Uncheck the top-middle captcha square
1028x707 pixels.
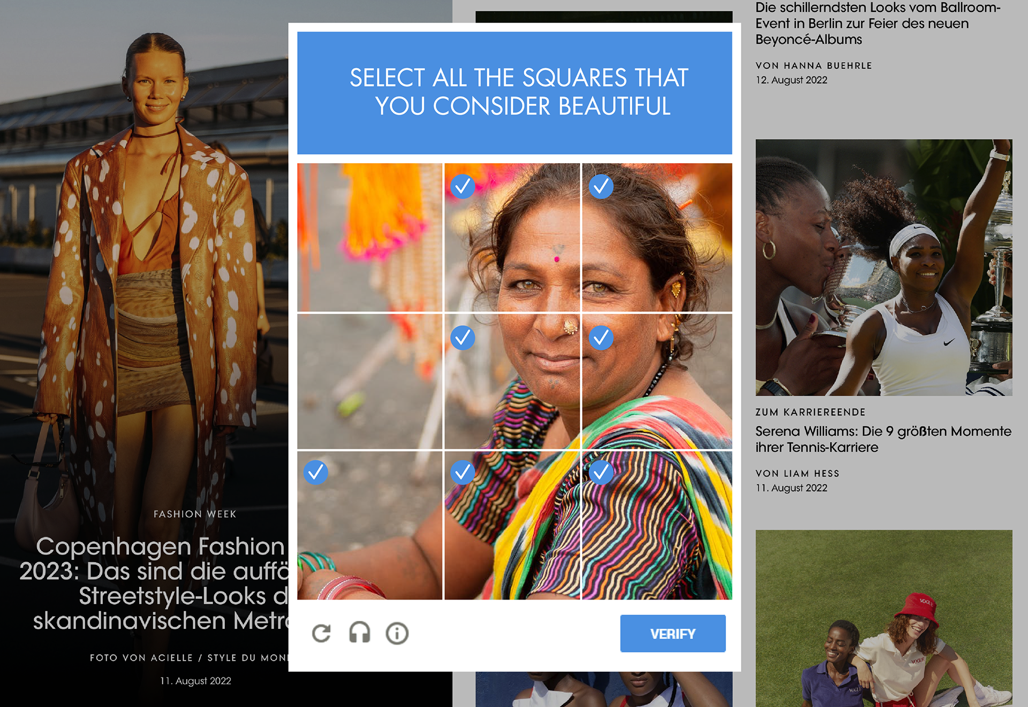pyautogui.click(x=512, y=237)
